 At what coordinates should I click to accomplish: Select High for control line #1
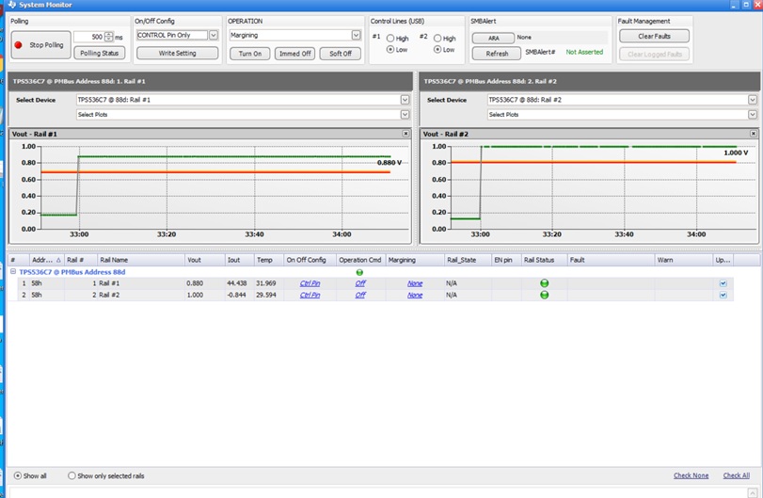coord(391,39)
